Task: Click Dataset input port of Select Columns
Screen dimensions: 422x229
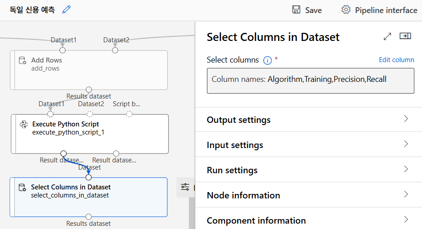Action: [x=88, y=177]
